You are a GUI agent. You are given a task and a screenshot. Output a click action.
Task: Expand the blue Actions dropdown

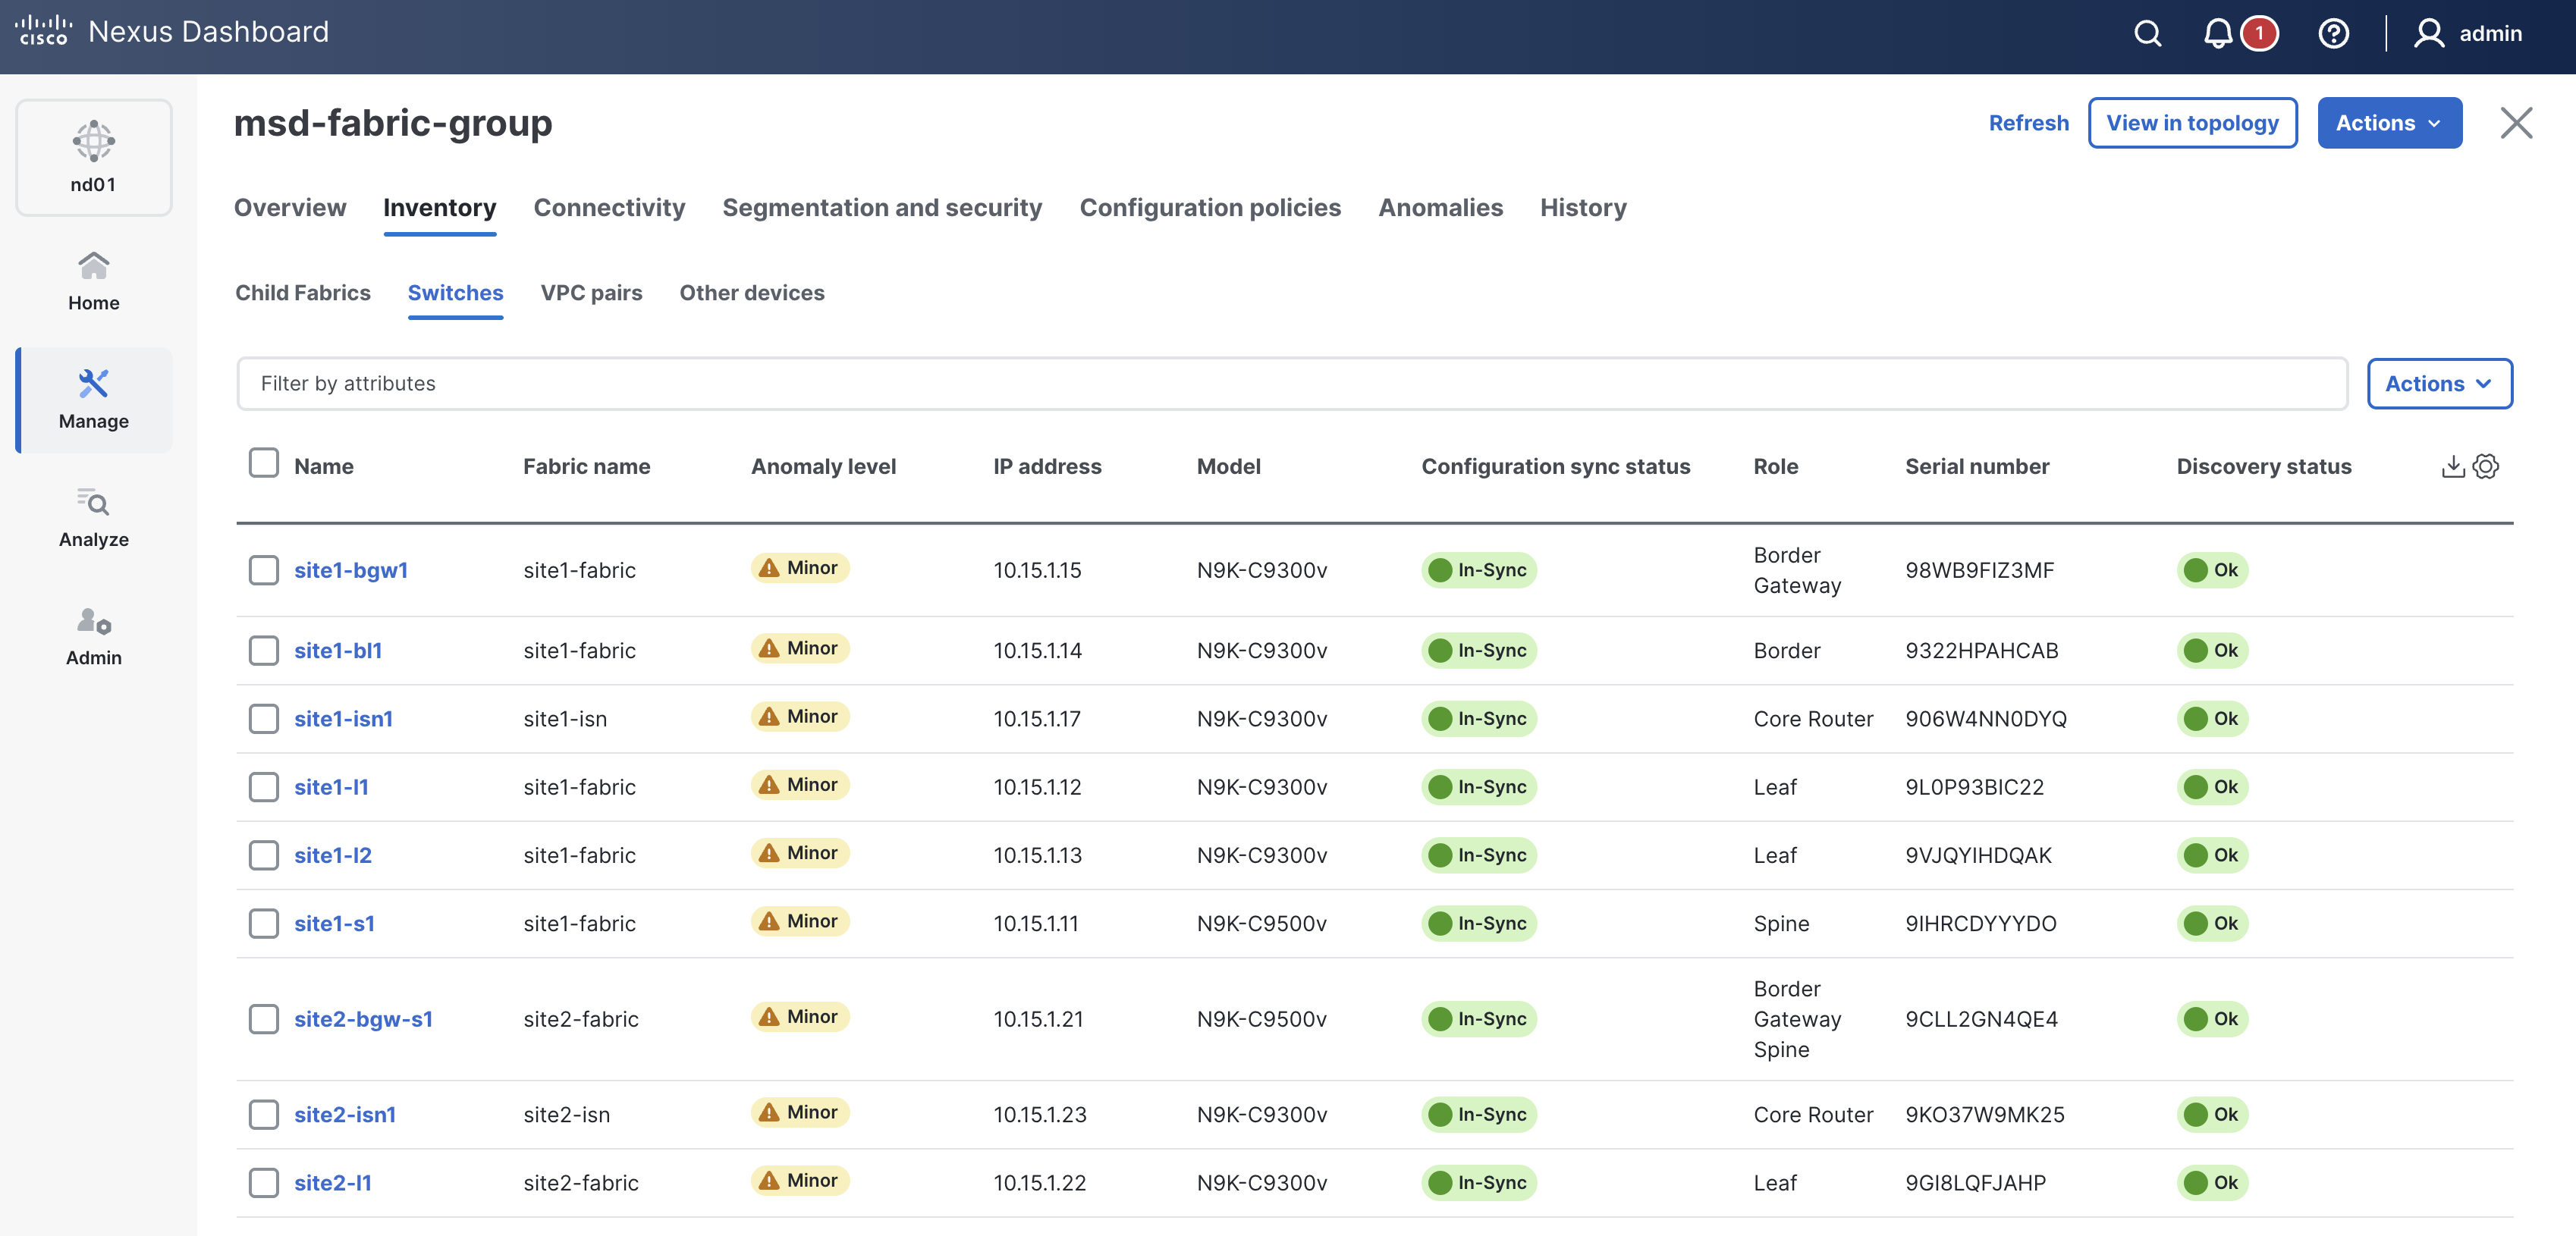pos(2389,123)
